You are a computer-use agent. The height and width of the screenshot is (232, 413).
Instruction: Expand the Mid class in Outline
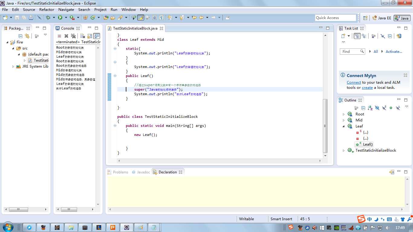[343, 120]
